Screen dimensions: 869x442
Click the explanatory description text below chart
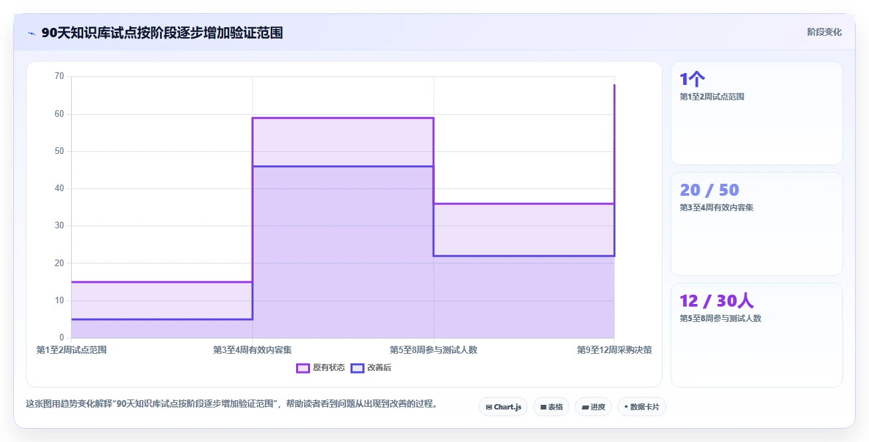coord(232,404)
